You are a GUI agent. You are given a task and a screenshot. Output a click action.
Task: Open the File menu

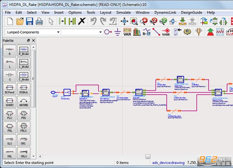pos(8,12)
